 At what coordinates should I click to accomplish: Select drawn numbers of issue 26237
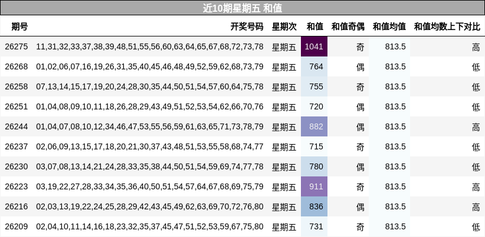point(150,146)
